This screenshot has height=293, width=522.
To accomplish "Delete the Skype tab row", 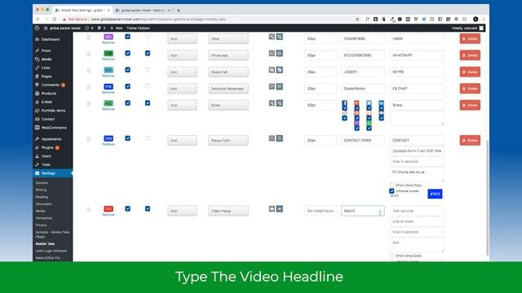I will (470, 72).
